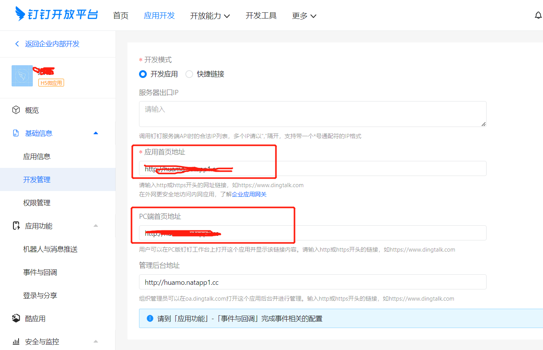Click the 服务器出口IP text area
The image size is (543, 350).
[x=312, y=114]
